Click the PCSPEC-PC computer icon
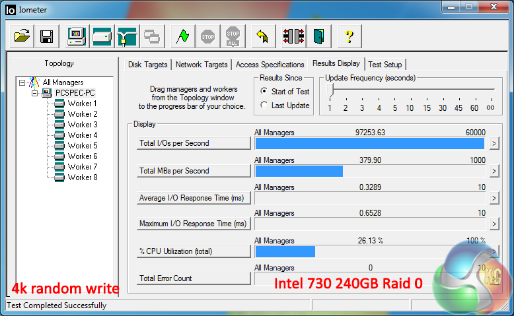Screen dimensions: 514x316 pyautogui.click(x=47, y=93)
